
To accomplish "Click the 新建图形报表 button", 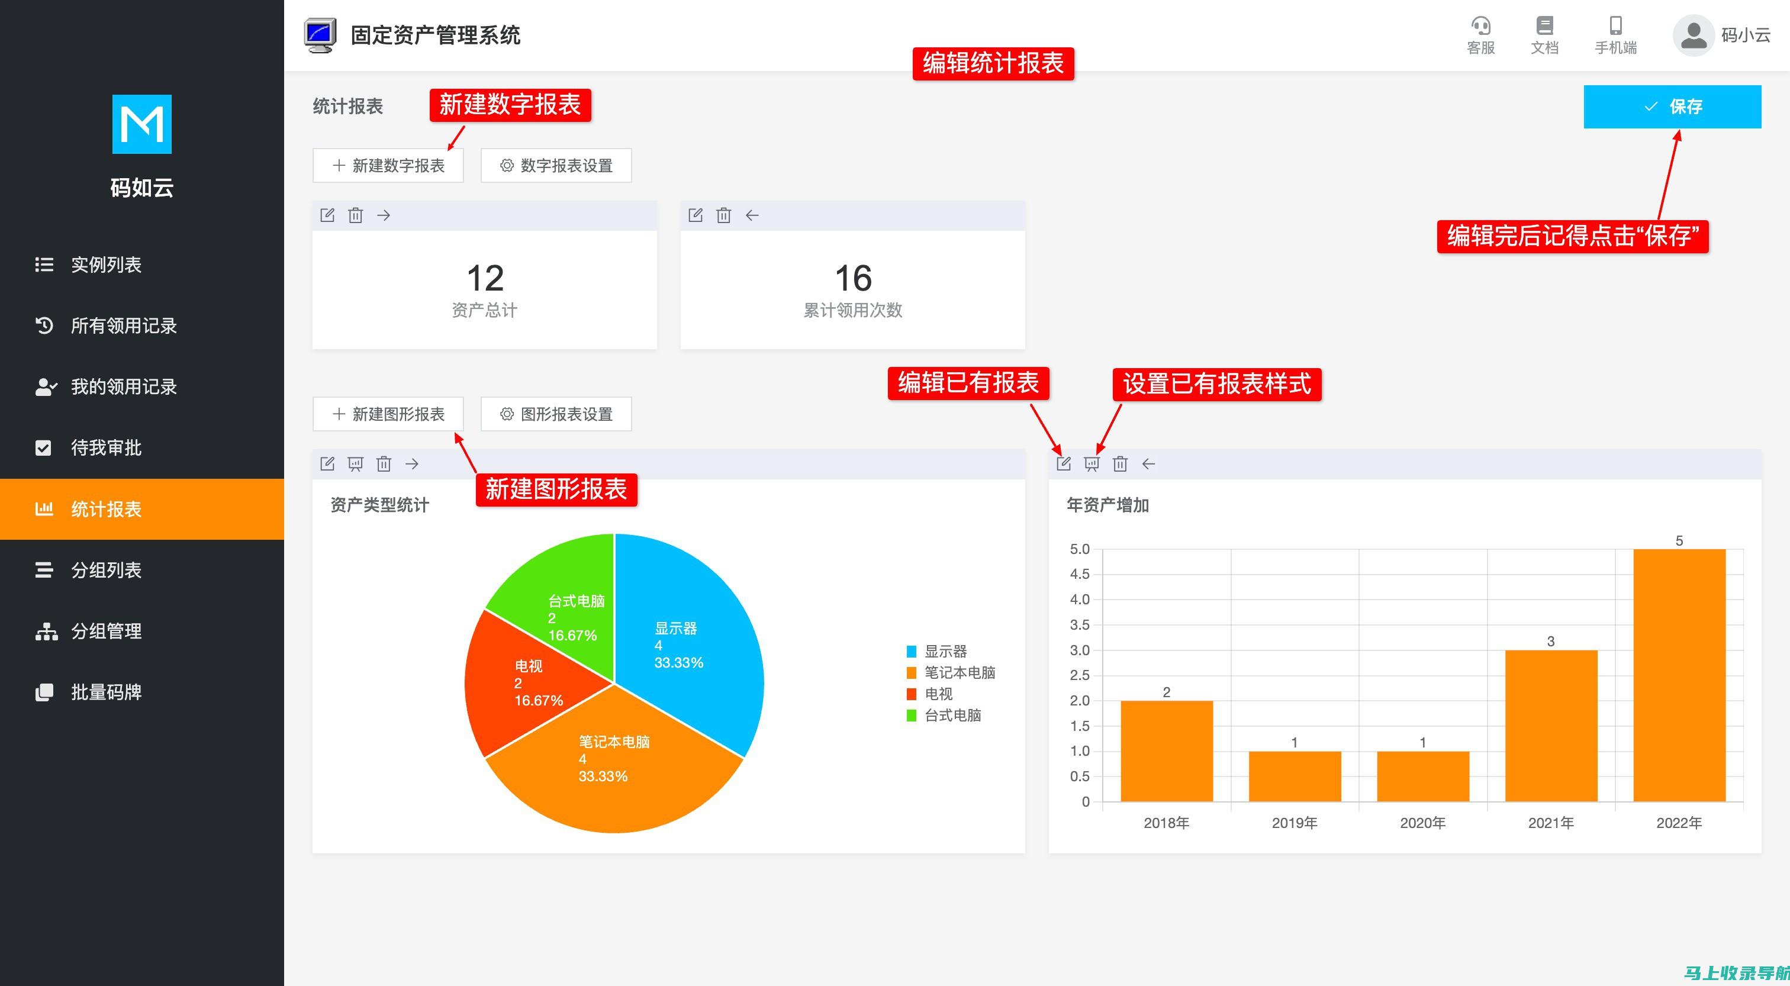I will [x=388, y=414].
